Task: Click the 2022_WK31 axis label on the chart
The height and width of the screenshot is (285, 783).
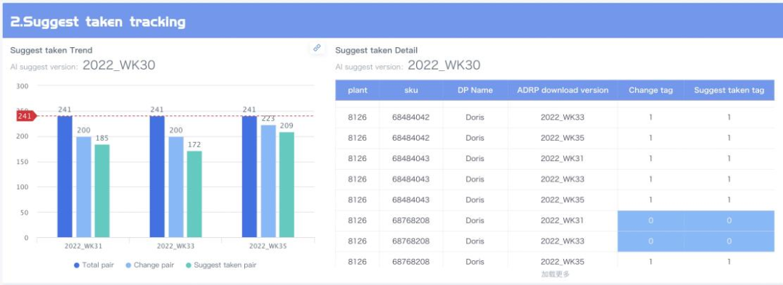Action: (83, 247)
